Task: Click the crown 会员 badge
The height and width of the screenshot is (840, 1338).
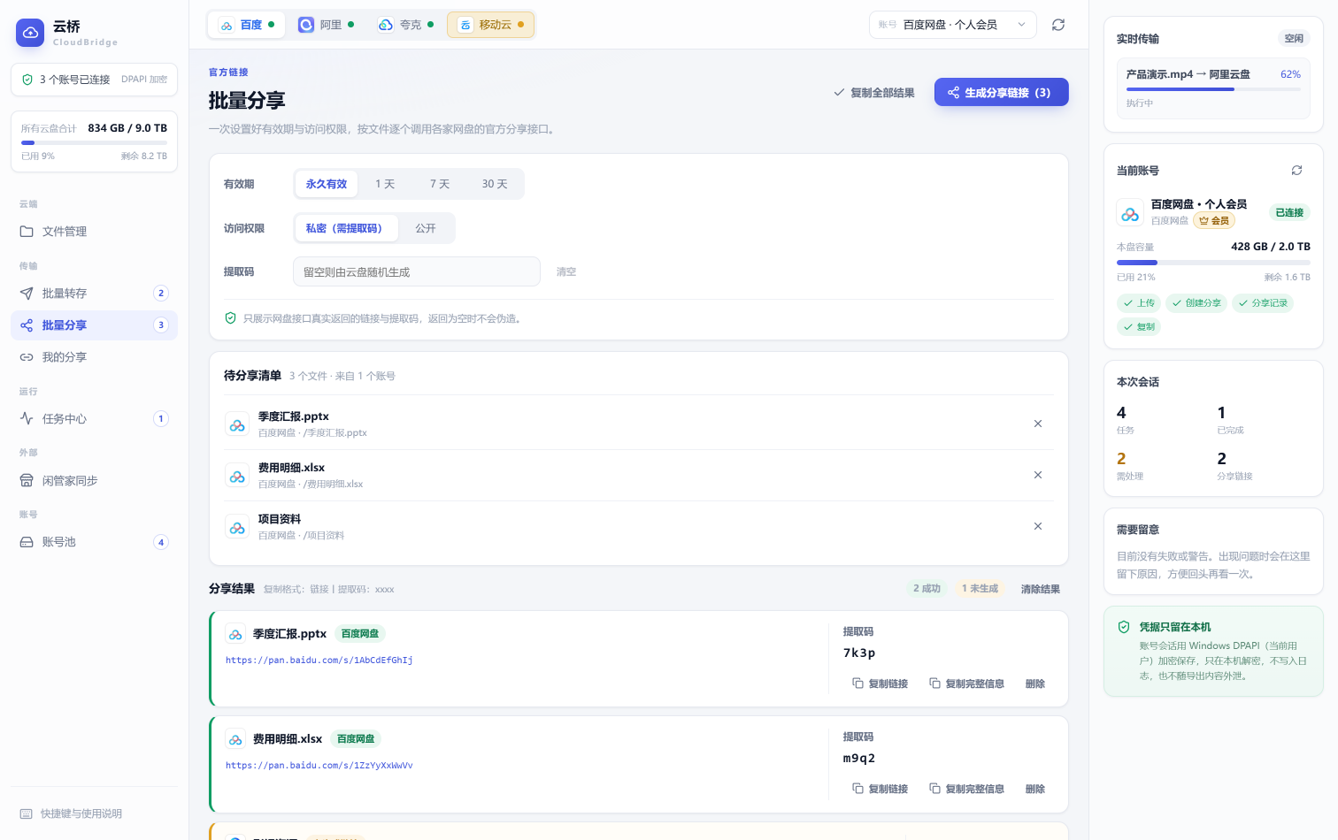Action: tap(1214, 220)
